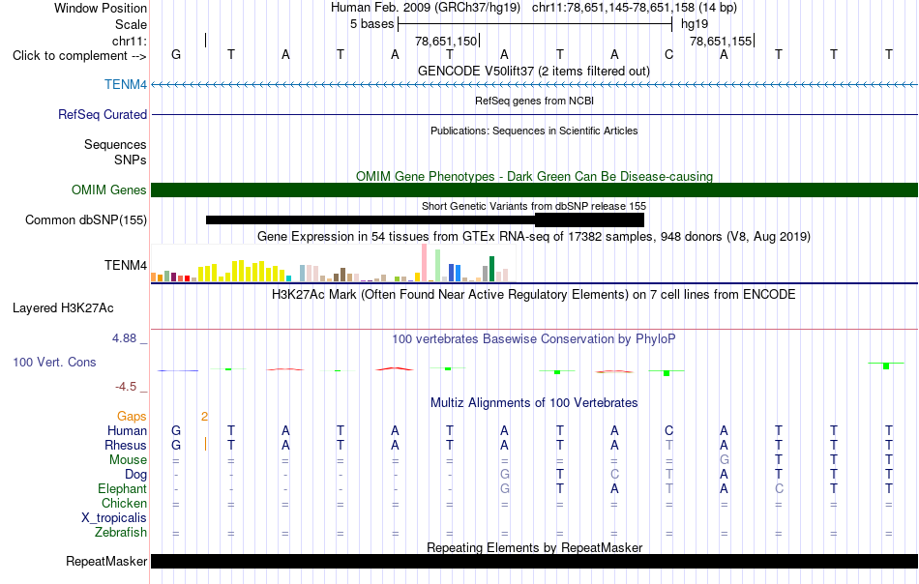The height and width of the screenshot is (584, 919).
Task: Click the 78,651,150 ruler coordinate
Action: pyautogui.click(x=446, y=41)
